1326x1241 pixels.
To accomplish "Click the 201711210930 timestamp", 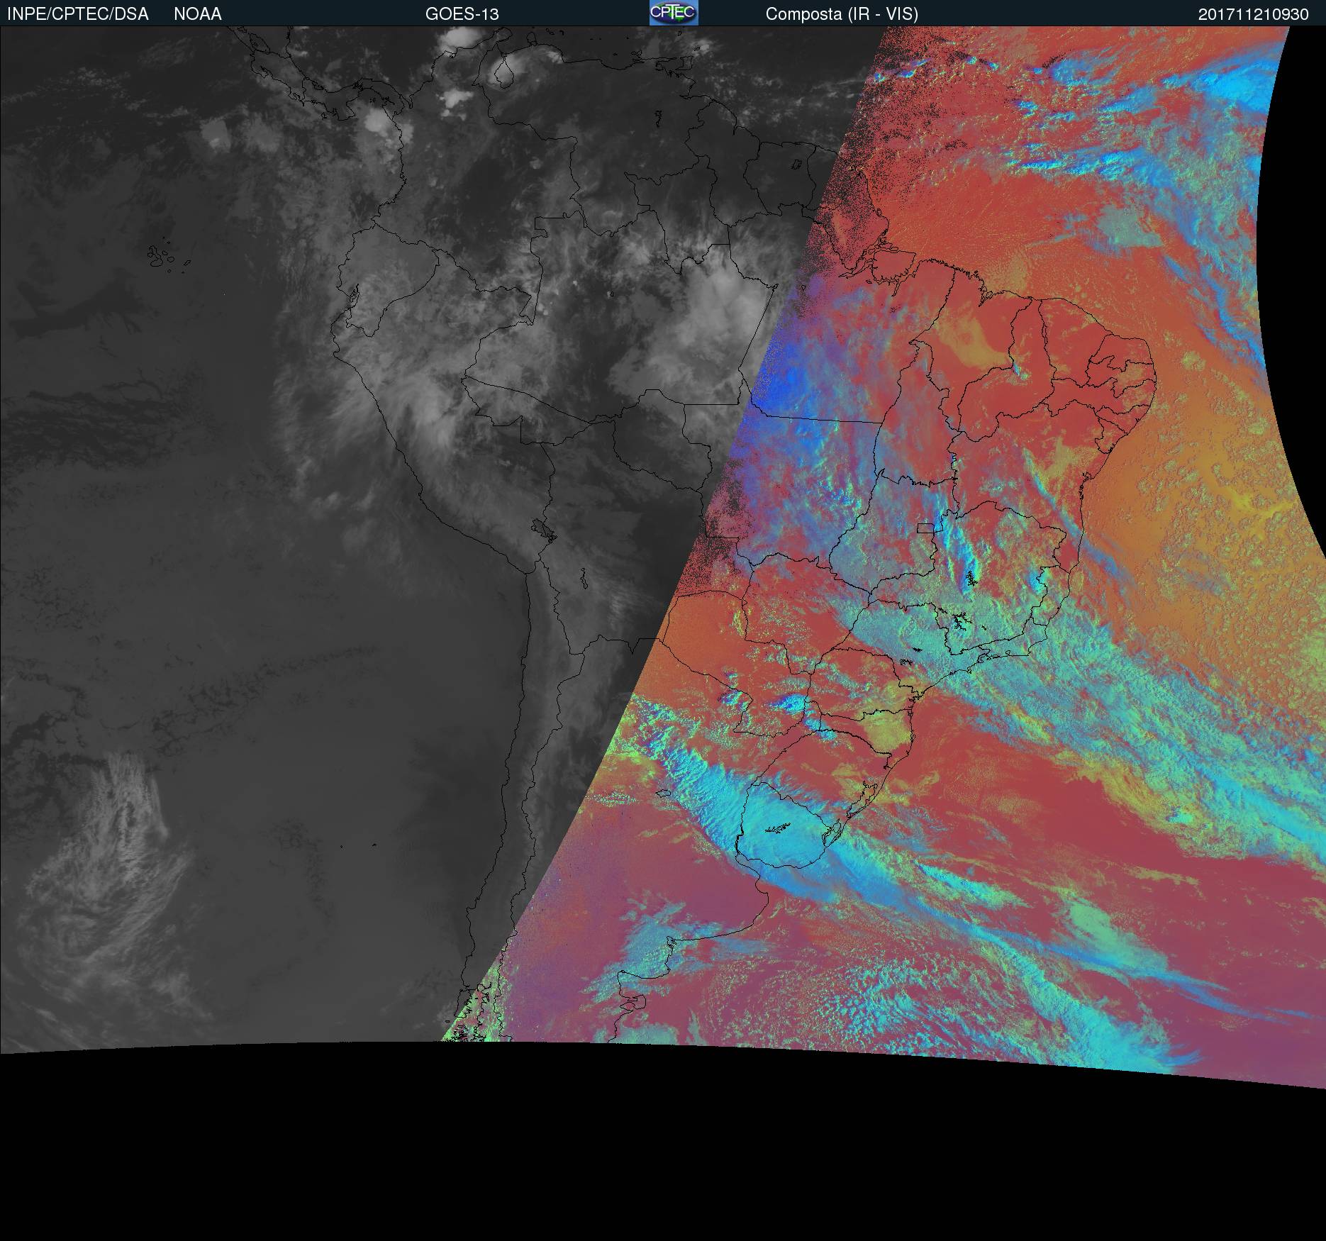I will coord(1254,14).
